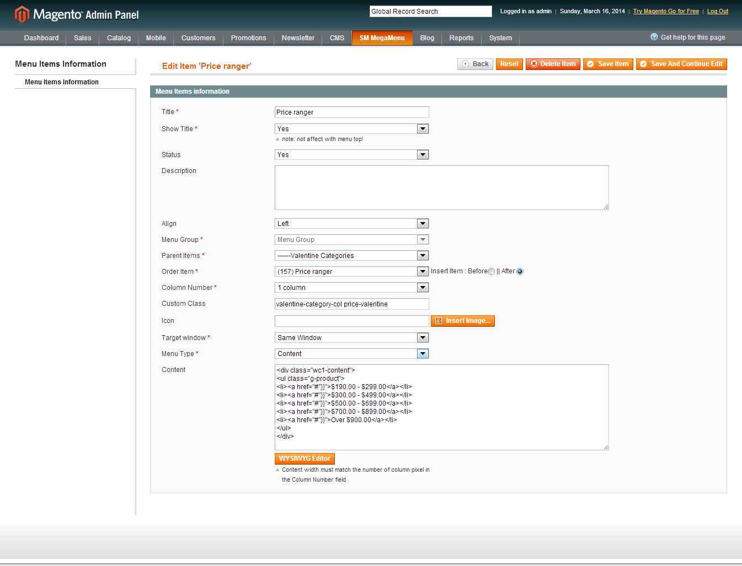The width and height of the screenshot is (742, 566).
Task: Select the After insert radio button
Action: tap(520, 272)
